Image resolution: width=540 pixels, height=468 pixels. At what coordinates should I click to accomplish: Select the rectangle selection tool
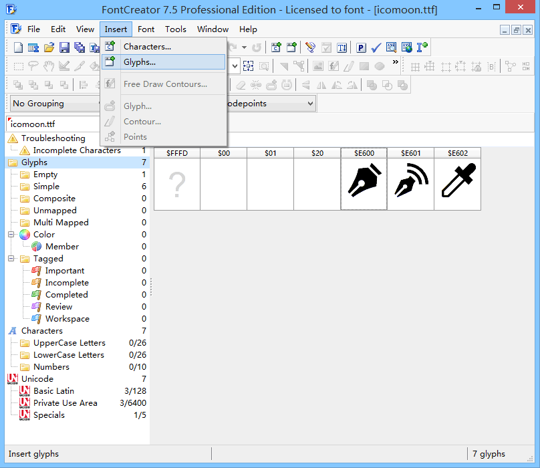pyautogui.click(x=18, y=66)
